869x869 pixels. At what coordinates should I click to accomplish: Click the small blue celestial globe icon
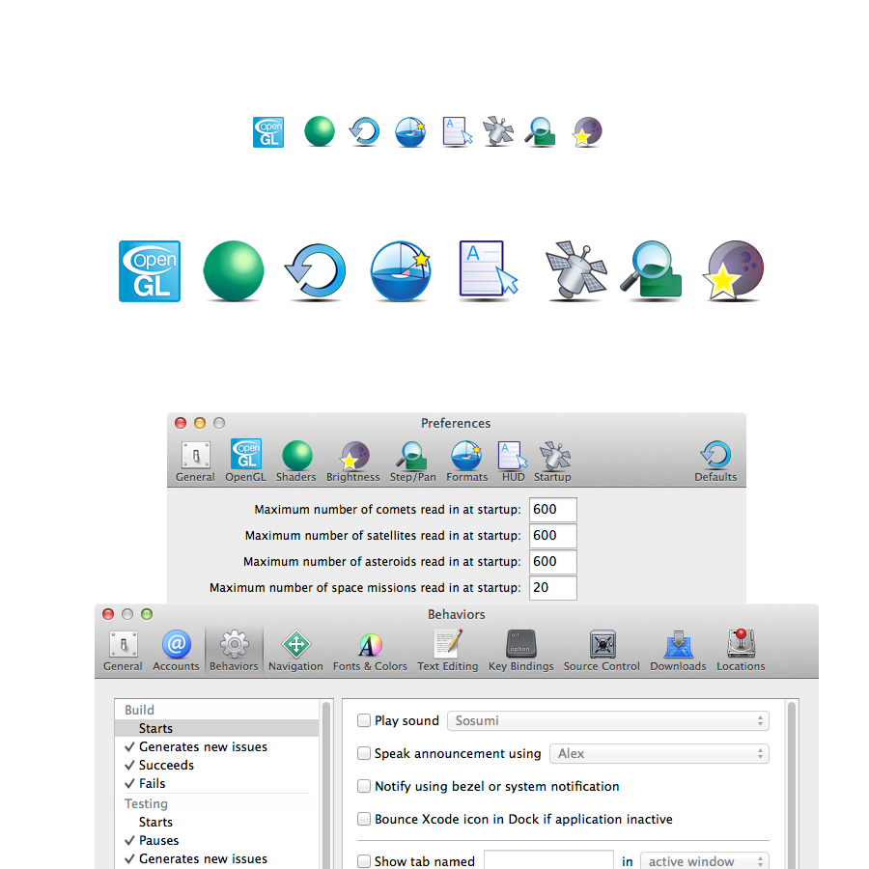coord(410,132)
